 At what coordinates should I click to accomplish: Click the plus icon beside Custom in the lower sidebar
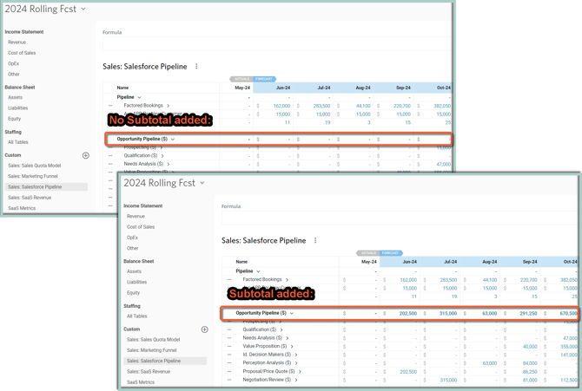point(204,329)
